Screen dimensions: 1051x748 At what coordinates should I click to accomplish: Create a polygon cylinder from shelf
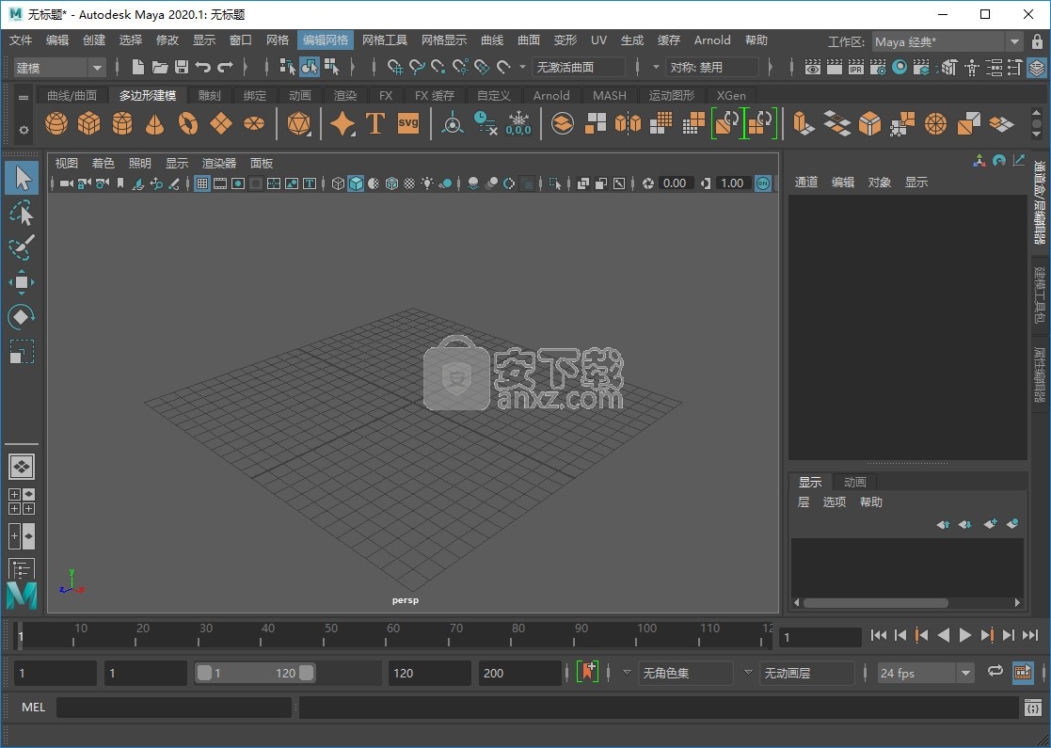click(x=122, y=123)
